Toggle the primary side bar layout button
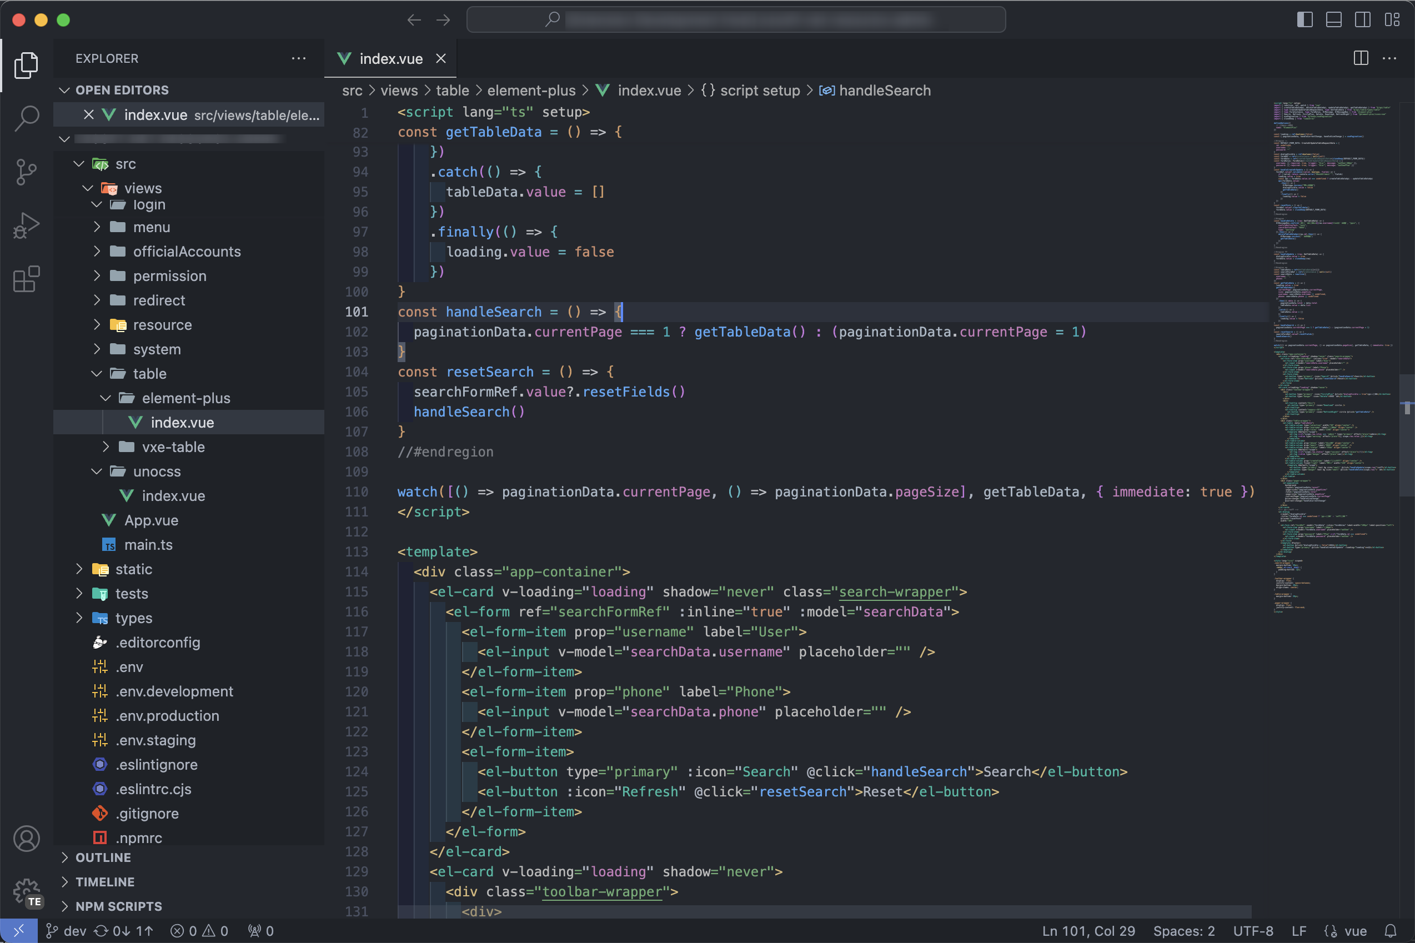 pos(1304,20)
